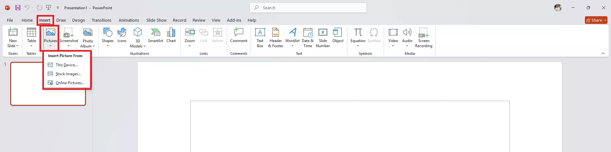Collapse the ribbon with the chevron
611x152 pixels.
pyautogui.click(x=603, y=54)
